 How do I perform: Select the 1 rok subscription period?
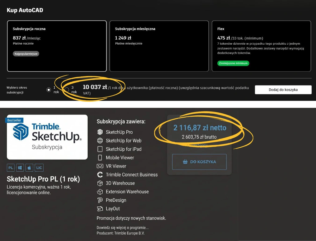[49, 90]
